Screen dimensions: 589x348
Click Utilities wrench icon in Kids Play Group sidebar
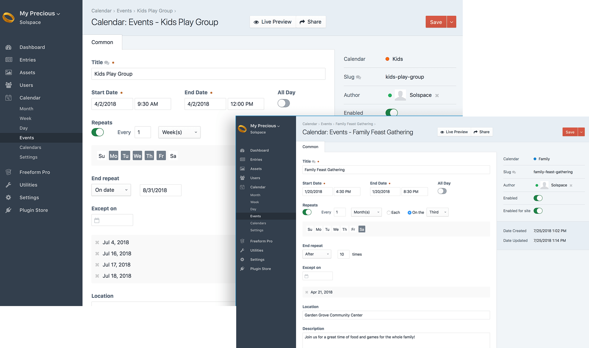[x=8, y=185]
